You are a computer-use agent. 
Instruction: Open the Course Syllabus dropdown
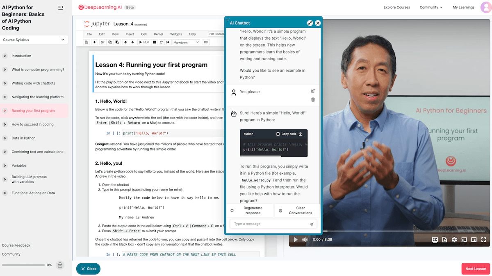[34, 40]
